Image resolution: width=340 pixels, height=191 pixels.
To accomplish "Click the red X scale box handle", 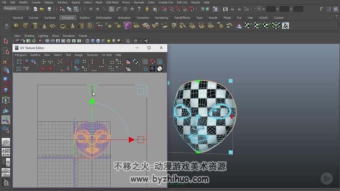I will click(x=141, y=140).
